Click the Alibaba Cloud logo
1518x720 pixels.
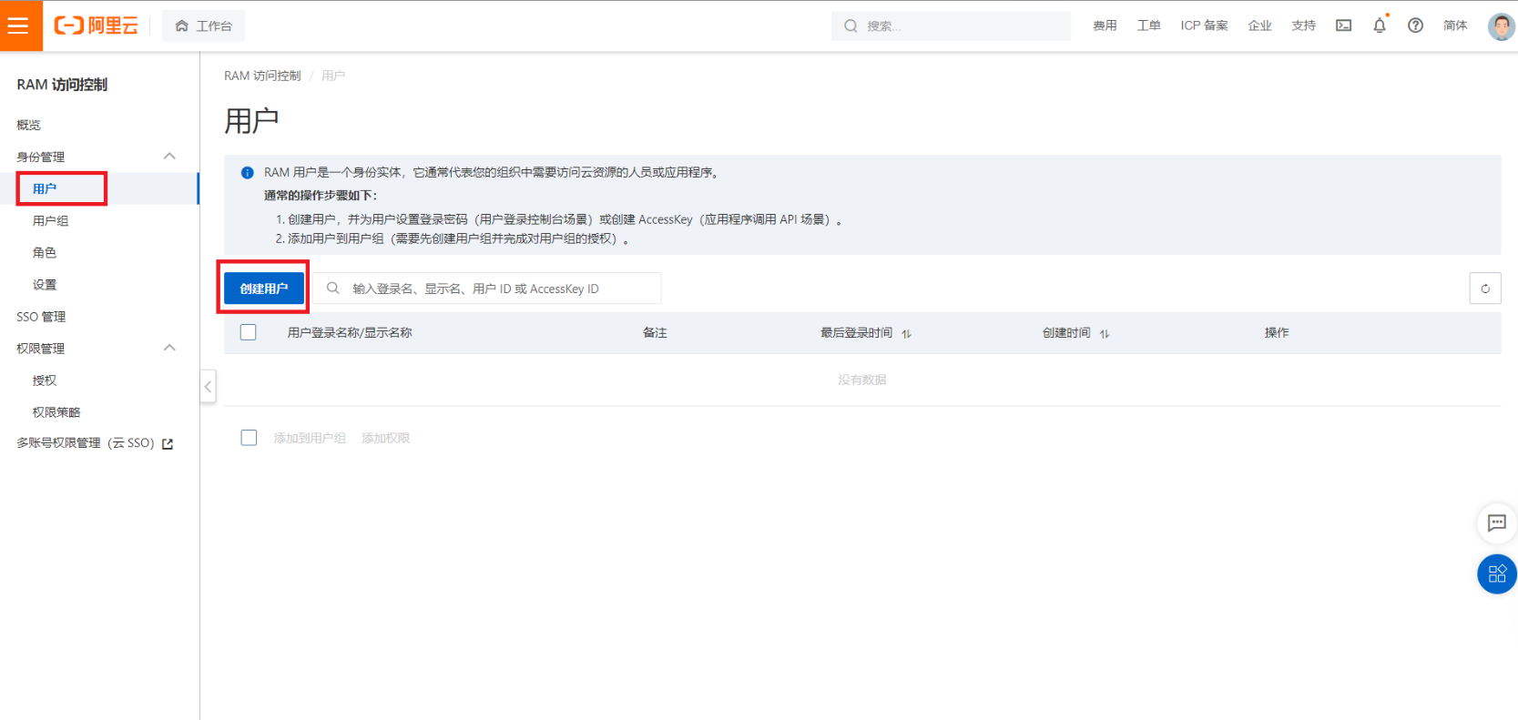pyautogui.click(x=97, y=25)
